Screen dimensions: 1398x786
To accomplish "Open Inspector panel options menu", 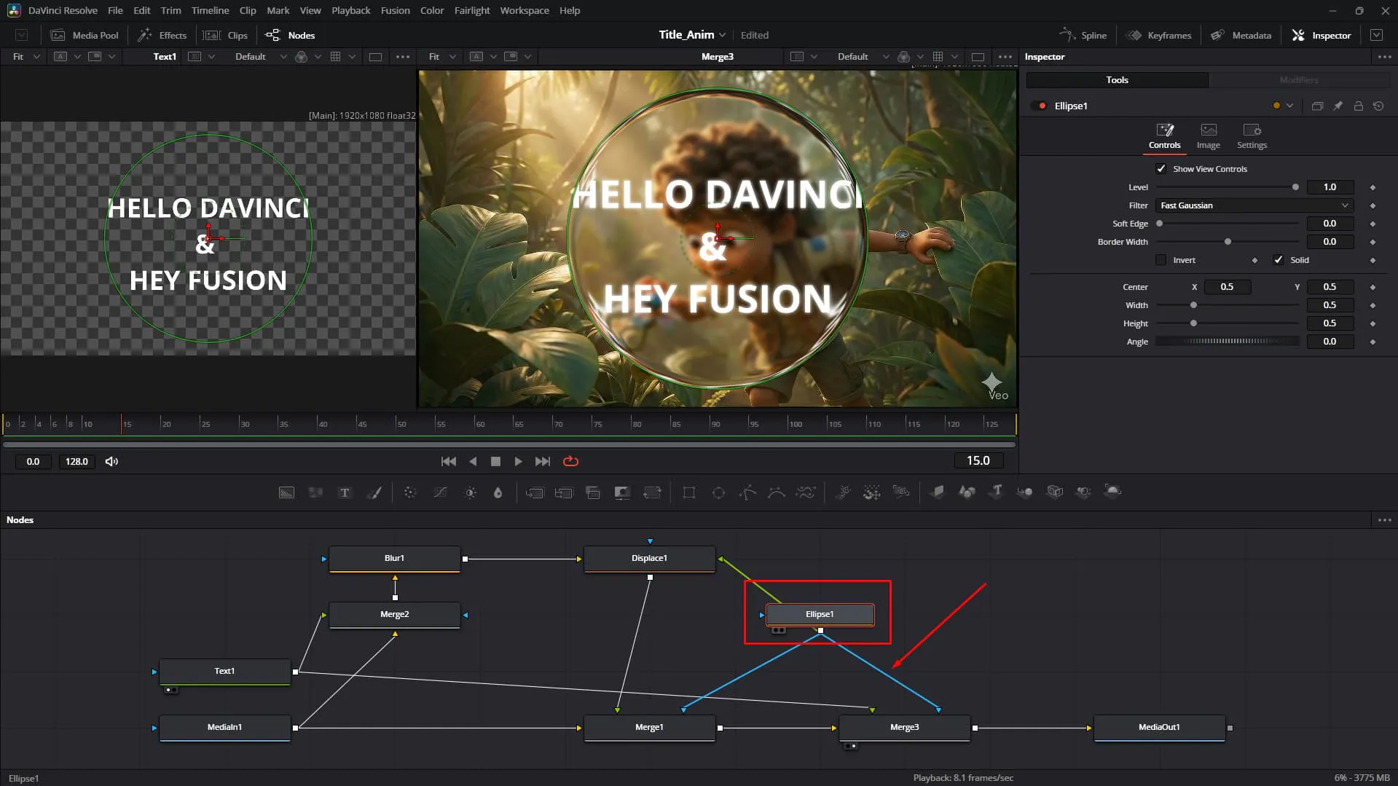I will tap(1384, 56).
